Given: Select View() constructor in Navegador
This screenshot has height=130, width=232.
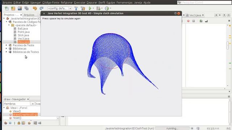Looking at the screenshot, I should pyautogui.click(x=17, y=111).
